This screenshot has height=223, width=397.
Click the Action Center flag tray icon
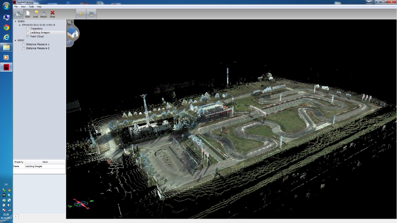[4, 210]
